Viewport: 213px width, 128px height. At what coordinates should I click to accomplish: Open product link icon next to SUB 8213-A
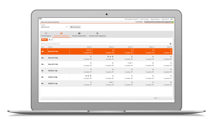point(57,71)
